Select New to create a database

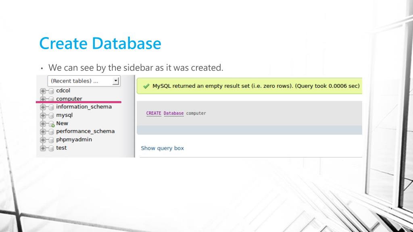click(x=62, y=123)
